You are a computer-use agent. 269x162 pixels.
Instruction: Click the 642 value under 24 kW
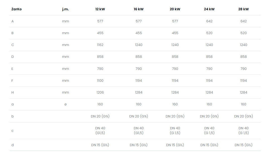tap(209, 21)
